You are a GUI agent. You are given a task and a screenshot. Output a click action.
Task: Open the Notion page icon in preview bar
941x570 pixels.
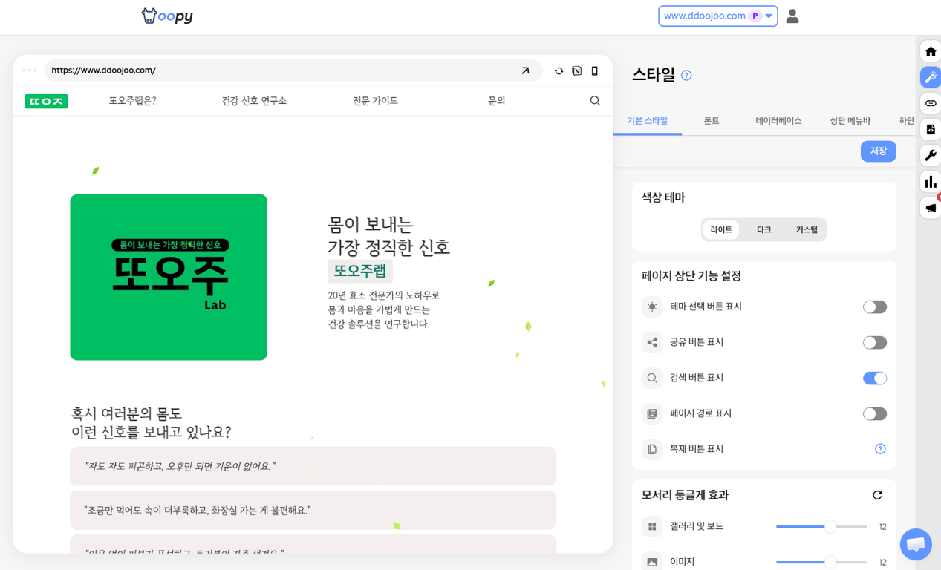(576, 71)
